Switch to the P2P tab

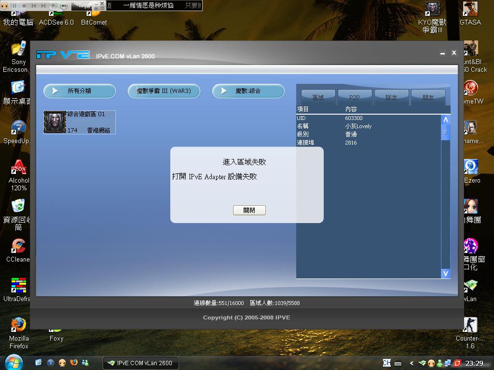pyautogui.click(x=355, y=97)
